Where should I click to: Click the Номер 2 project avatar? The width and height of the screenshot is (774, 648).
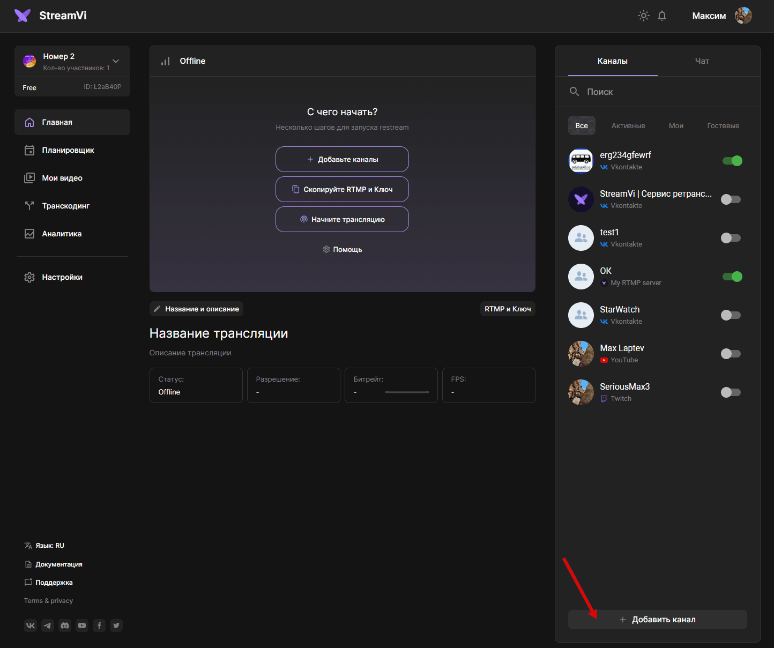tap(29, 61)
